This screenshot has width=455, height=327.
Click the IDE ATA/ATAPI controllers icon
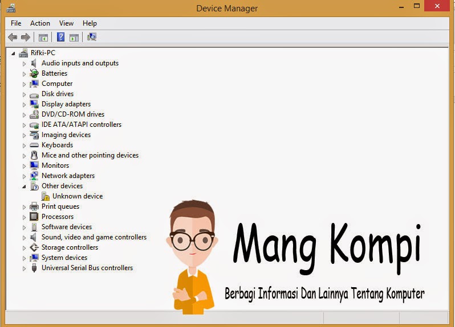[x=34, y=125]
